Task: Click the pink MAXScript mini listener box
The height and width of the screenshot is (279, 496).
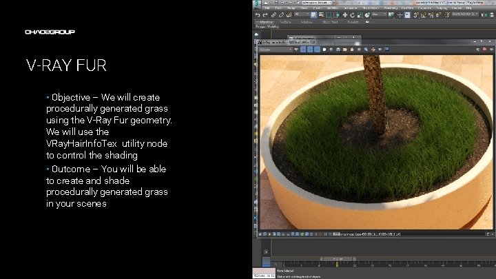Action: tap(264, 271)
